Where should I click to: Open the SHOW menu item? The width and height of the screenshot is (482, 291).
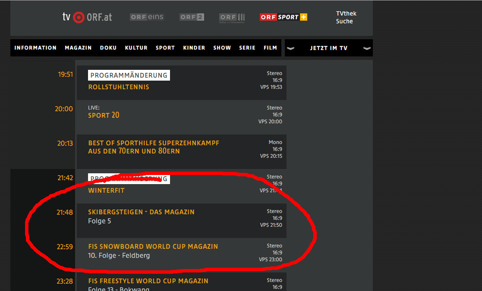pos(222,48)
